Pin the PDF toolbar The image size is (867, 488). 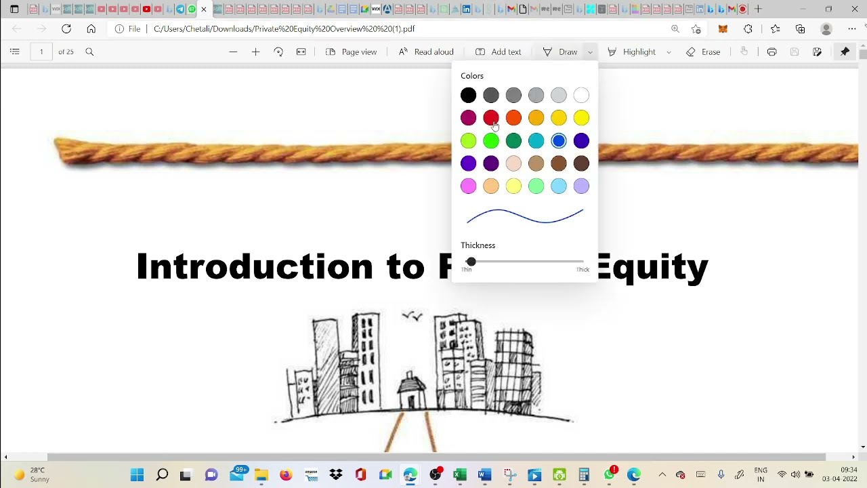(845, 52)
